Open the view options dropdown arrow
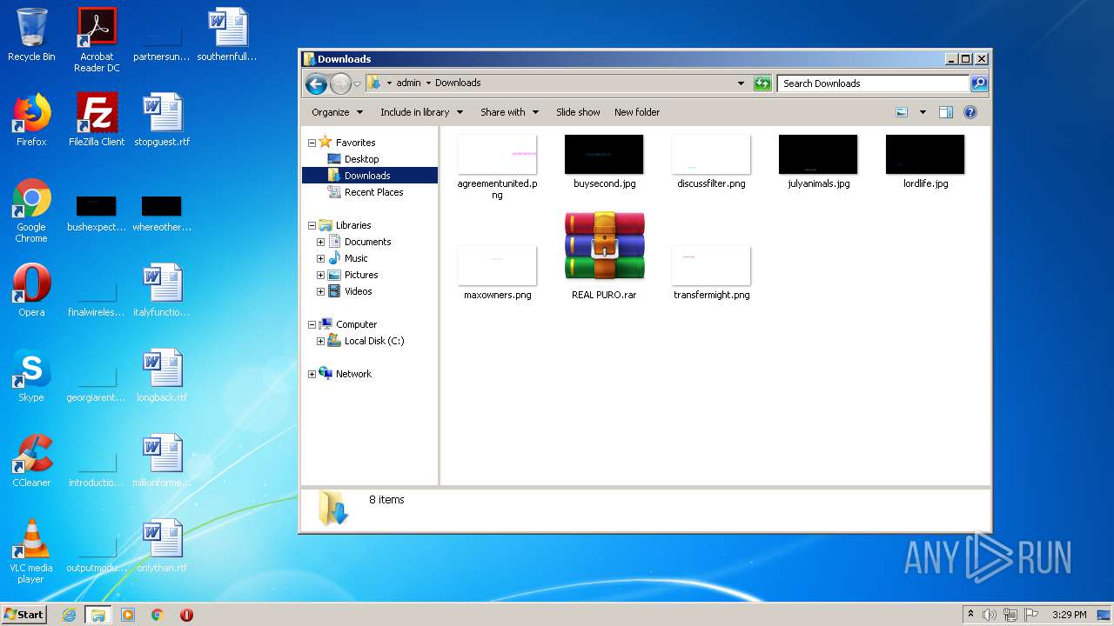This screenshot has height=626, width=1114. (923, 112)
